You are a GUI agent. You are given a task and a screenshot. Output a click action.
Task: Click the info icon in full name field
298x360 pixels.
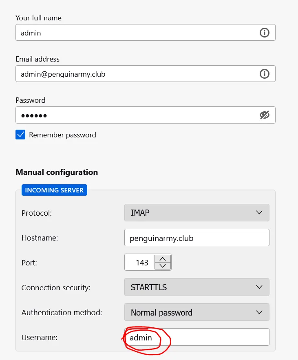265,33
